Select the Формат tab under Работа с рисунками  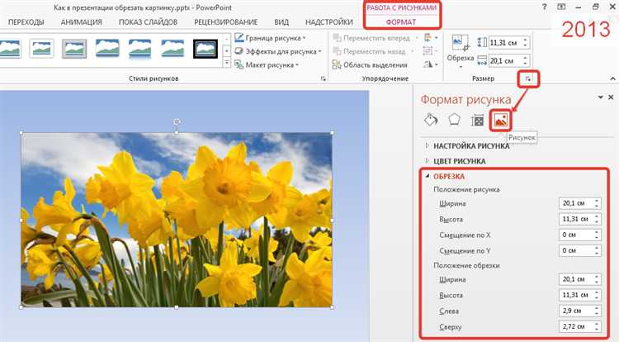(x=400, y=22)
